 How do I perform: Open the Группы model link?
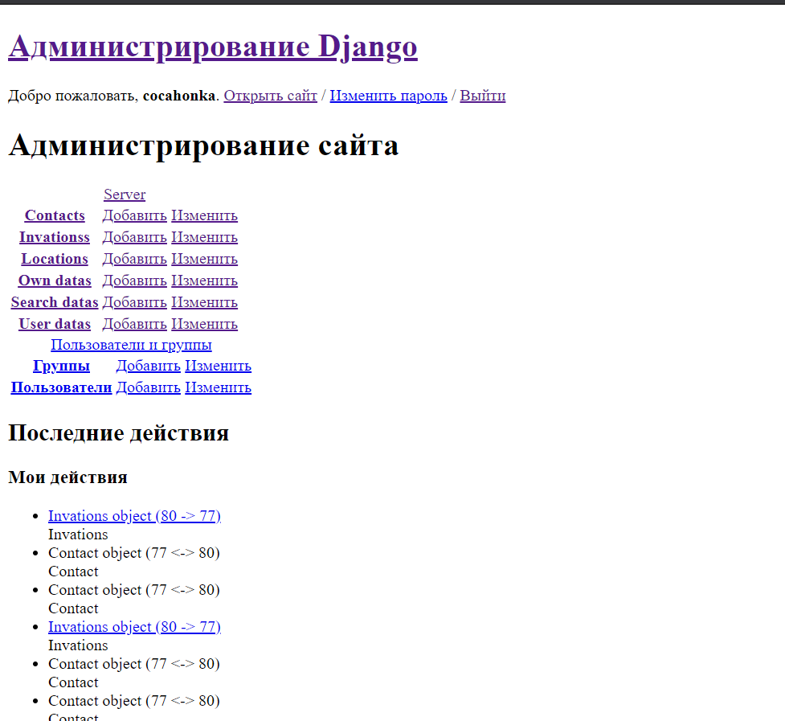(62, 366)
